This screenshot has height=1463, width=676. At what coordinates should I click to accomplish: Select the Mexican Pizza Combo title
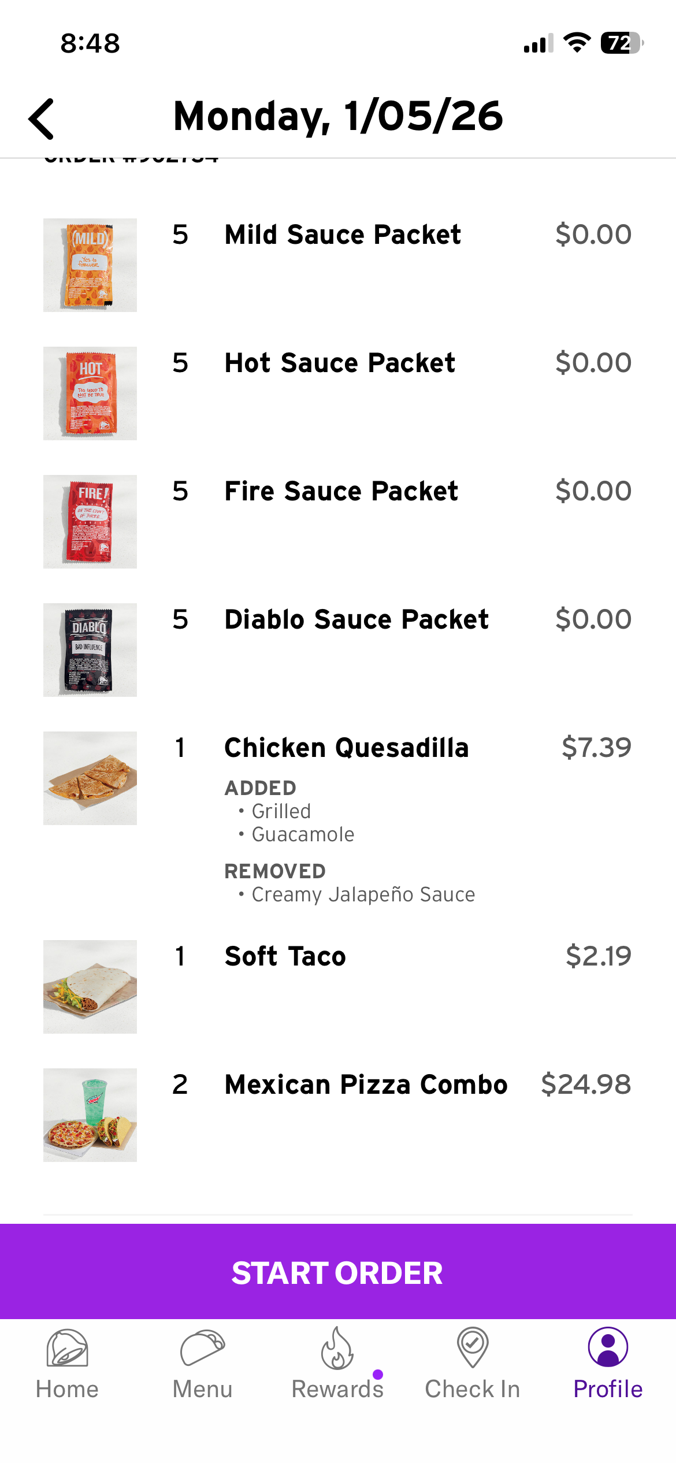click(x=366, y=1085)
